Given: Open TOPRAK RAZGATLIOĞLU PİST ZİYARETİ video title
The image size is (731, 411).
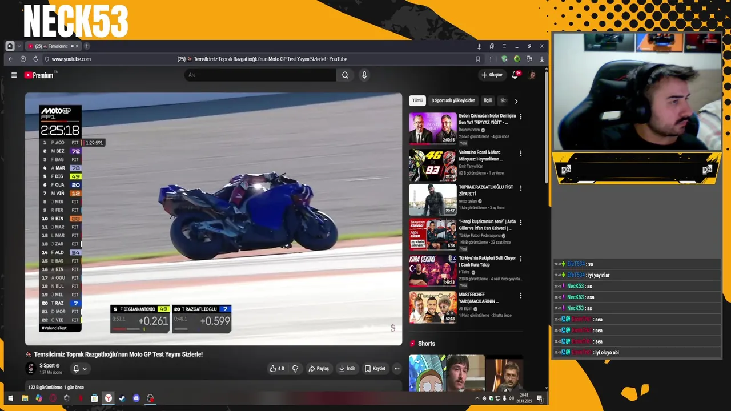Looking at the screenshot, I should (x=486, y=190).
